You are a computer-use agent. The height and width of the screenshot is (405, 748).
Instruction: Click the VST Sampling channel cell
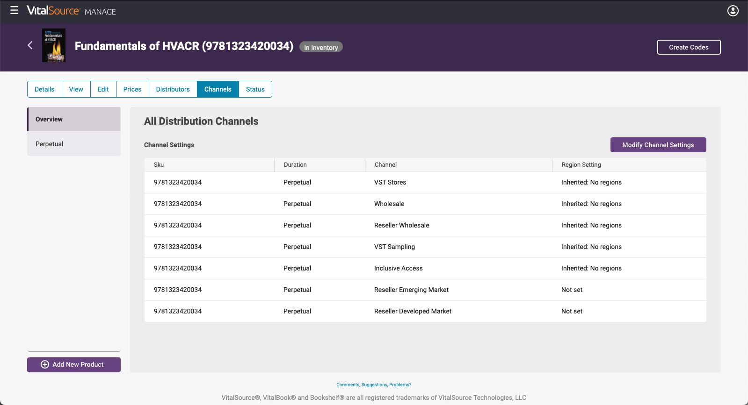(394, 247)
